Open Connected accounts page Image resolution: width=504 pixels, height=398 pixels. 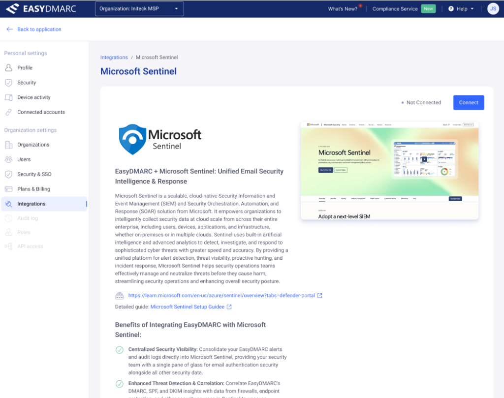click(x=41, y=112)
